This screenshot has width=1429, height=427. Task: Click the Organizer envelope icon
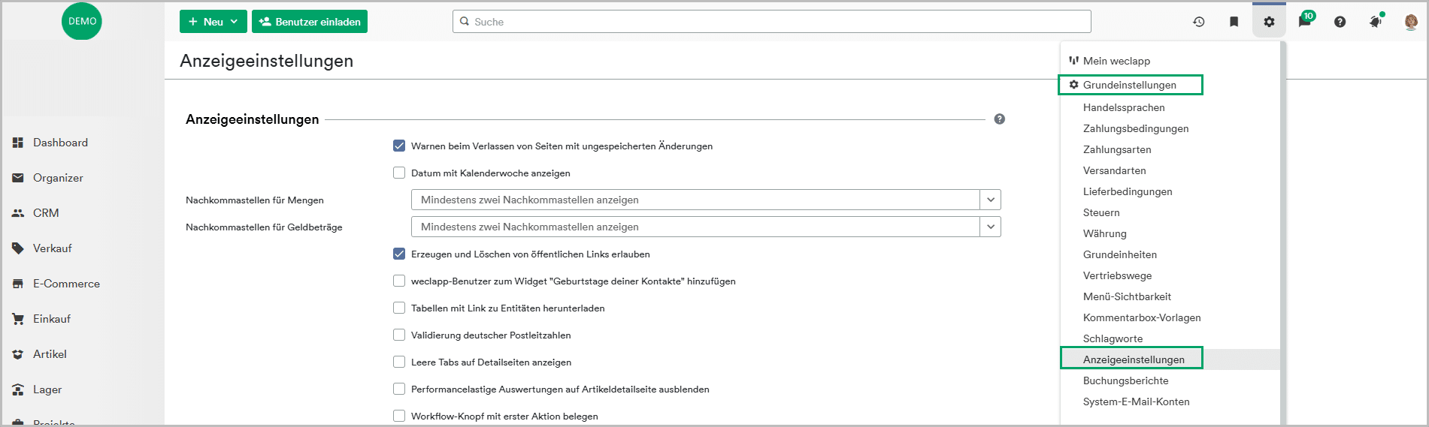[18, 178]
